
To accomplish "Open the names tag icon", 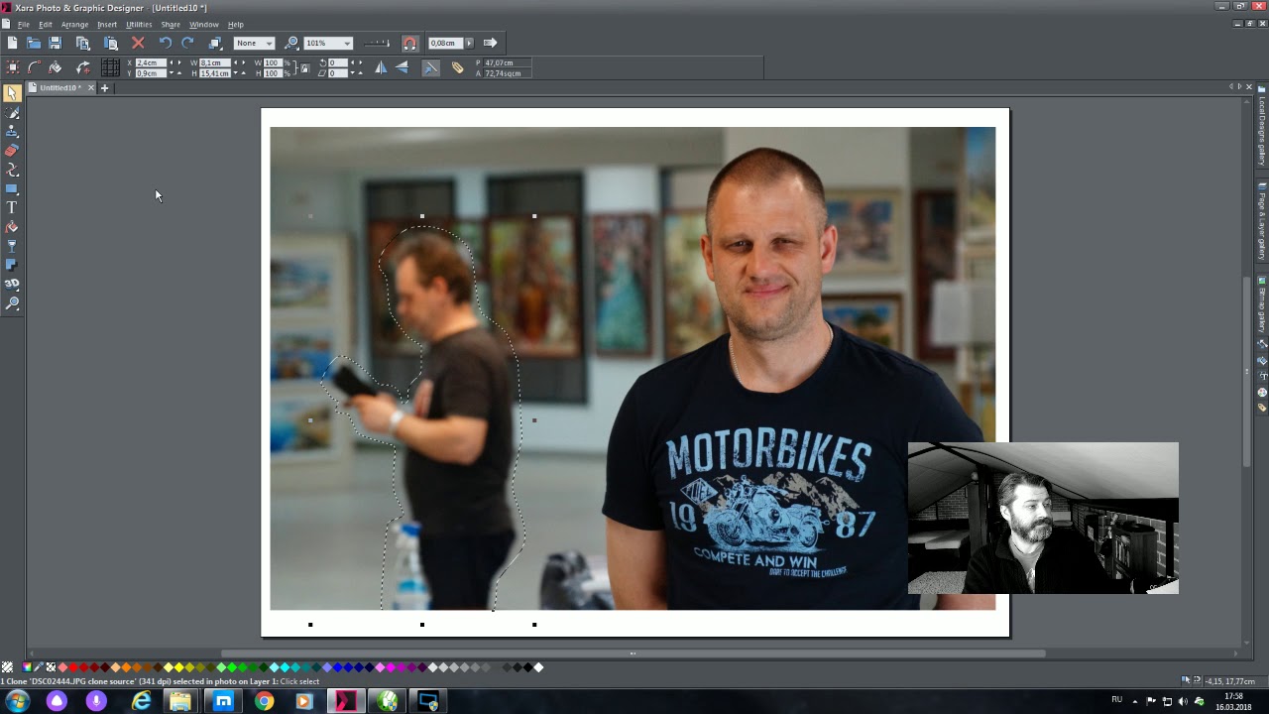I will [457, 67].
